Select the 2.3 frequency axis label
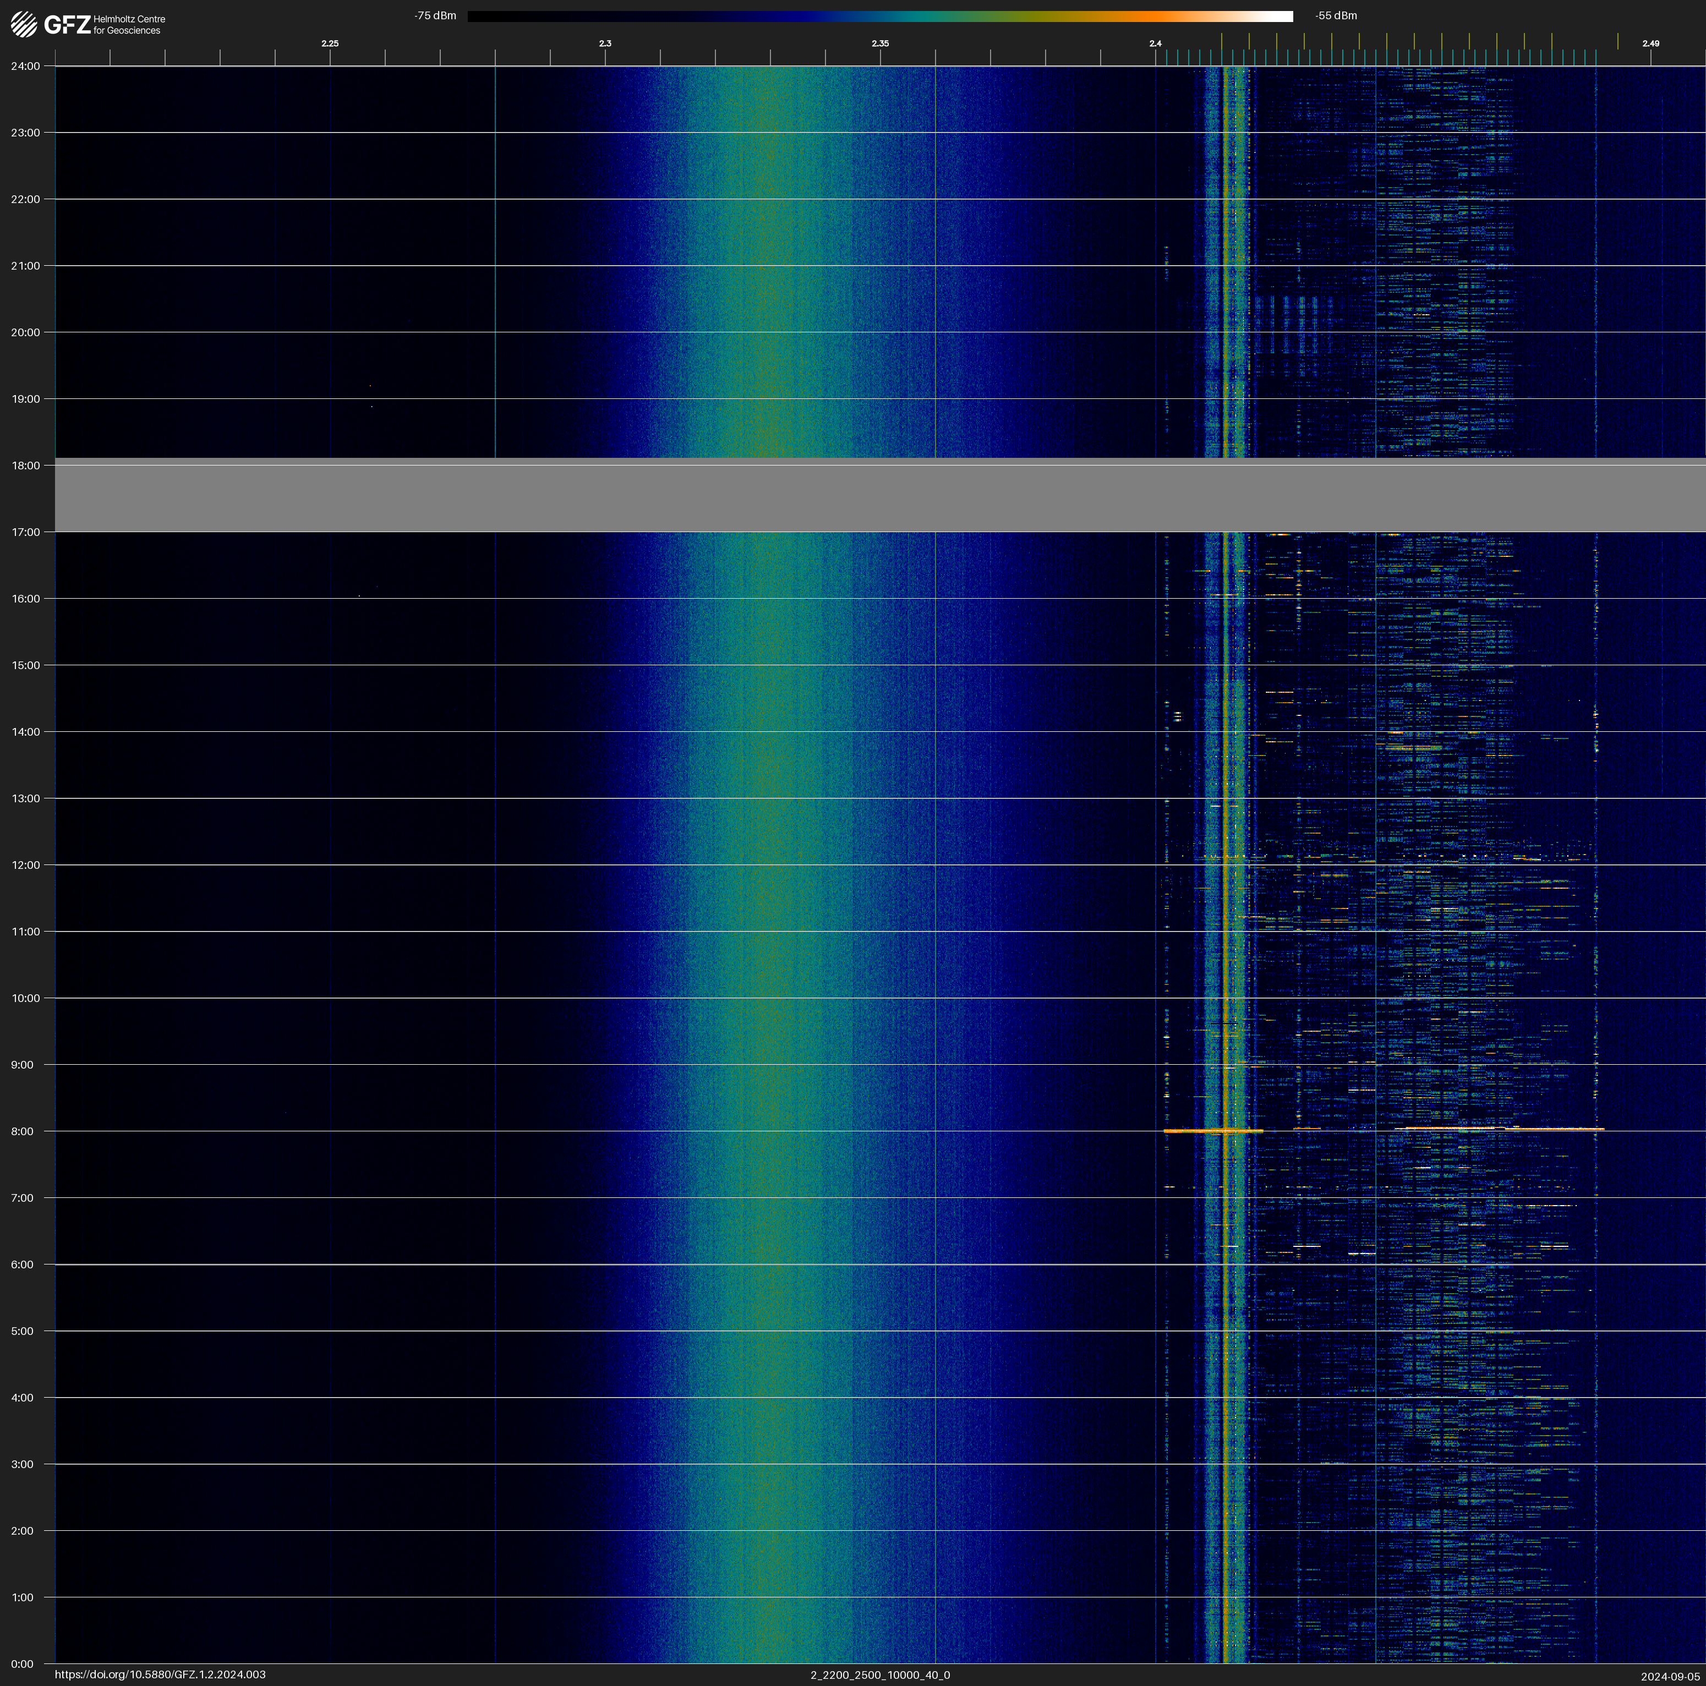This screenshot has width=1706, height=1686. (x=605, y=43)
